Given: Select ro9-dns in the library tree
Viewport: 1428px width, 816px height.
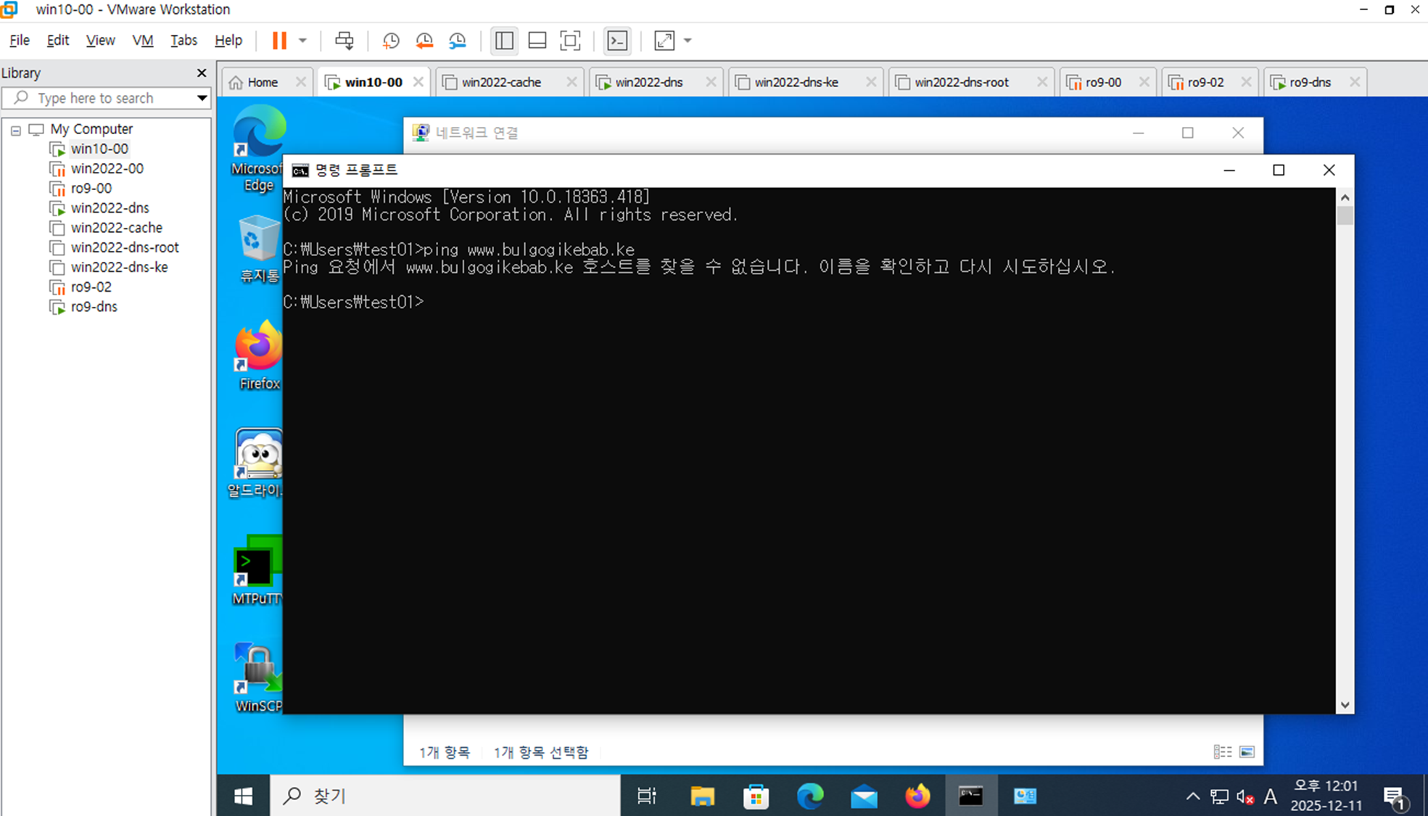Looking at the screenshot, I should (x=94, y=307).
